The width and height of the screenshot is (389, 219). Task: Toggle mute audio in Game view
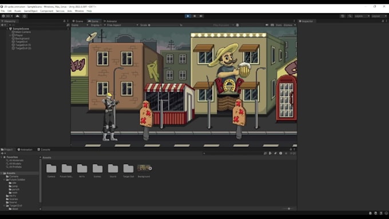point(267,25)
